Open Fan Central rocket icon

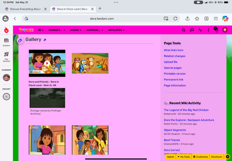(6, 57)
